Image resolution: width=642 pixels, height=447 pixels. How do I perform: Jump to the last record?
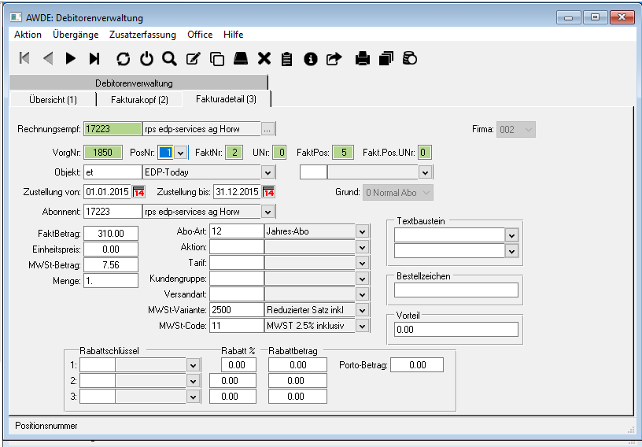[94, 58]
